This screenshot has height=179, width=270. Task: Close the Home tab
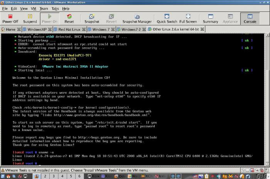click(19, 30)
